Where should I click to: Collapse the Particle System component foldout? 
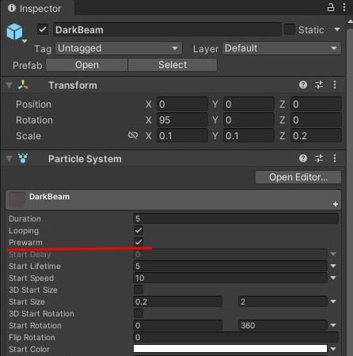coord(9,159)
